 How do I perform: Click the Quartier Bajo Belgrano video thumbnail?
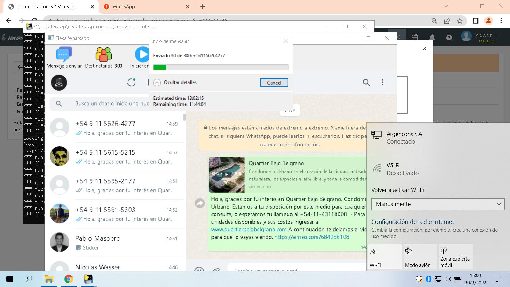227,174
